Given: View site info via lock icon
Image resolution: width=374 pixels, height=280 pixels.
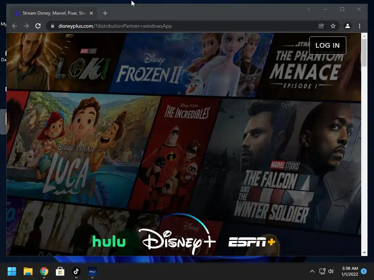Looking at the screenshot, I should point(53,26).
